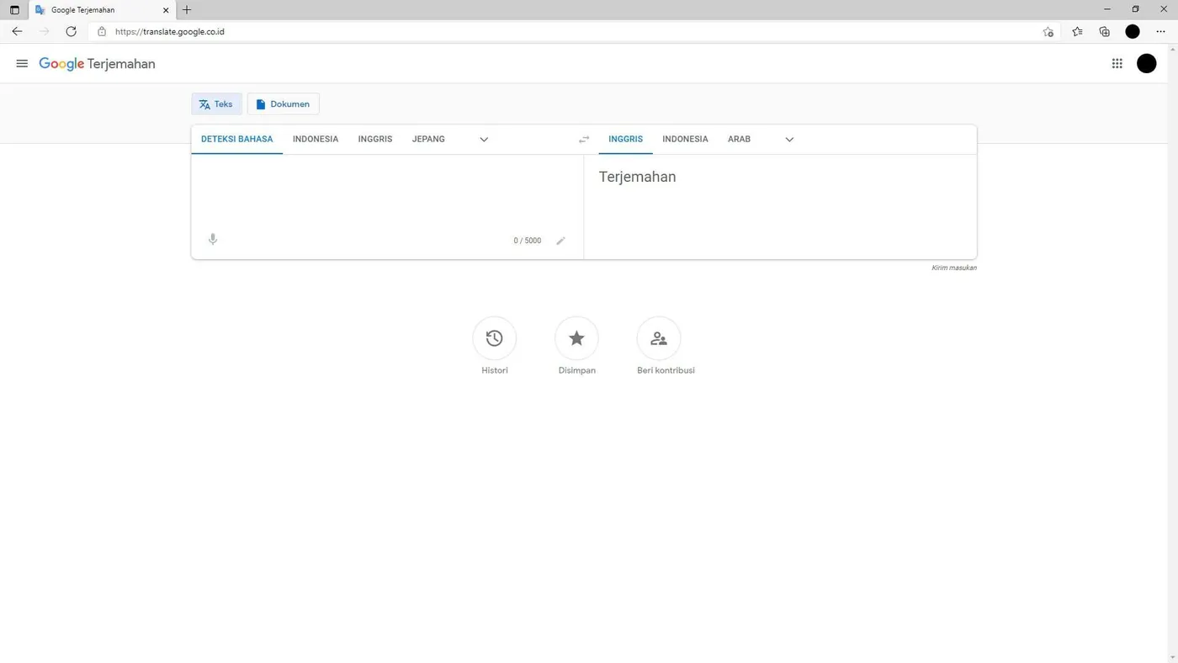
Task: Add this page to favorites
Action: [x=1048, y=32]
